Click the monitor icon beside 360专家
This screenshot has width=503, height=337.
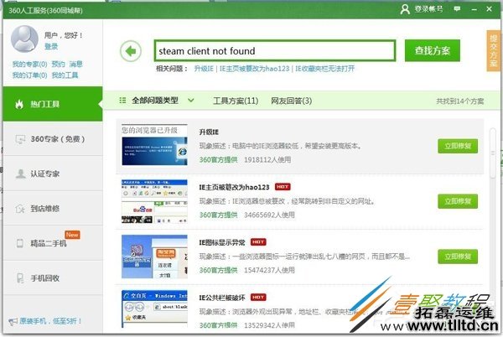tap(20, 139)
